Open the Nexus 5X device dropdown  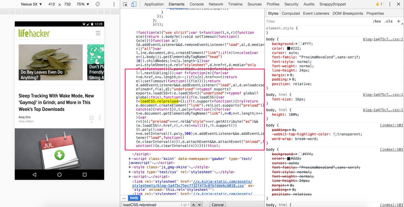point(32,4)
